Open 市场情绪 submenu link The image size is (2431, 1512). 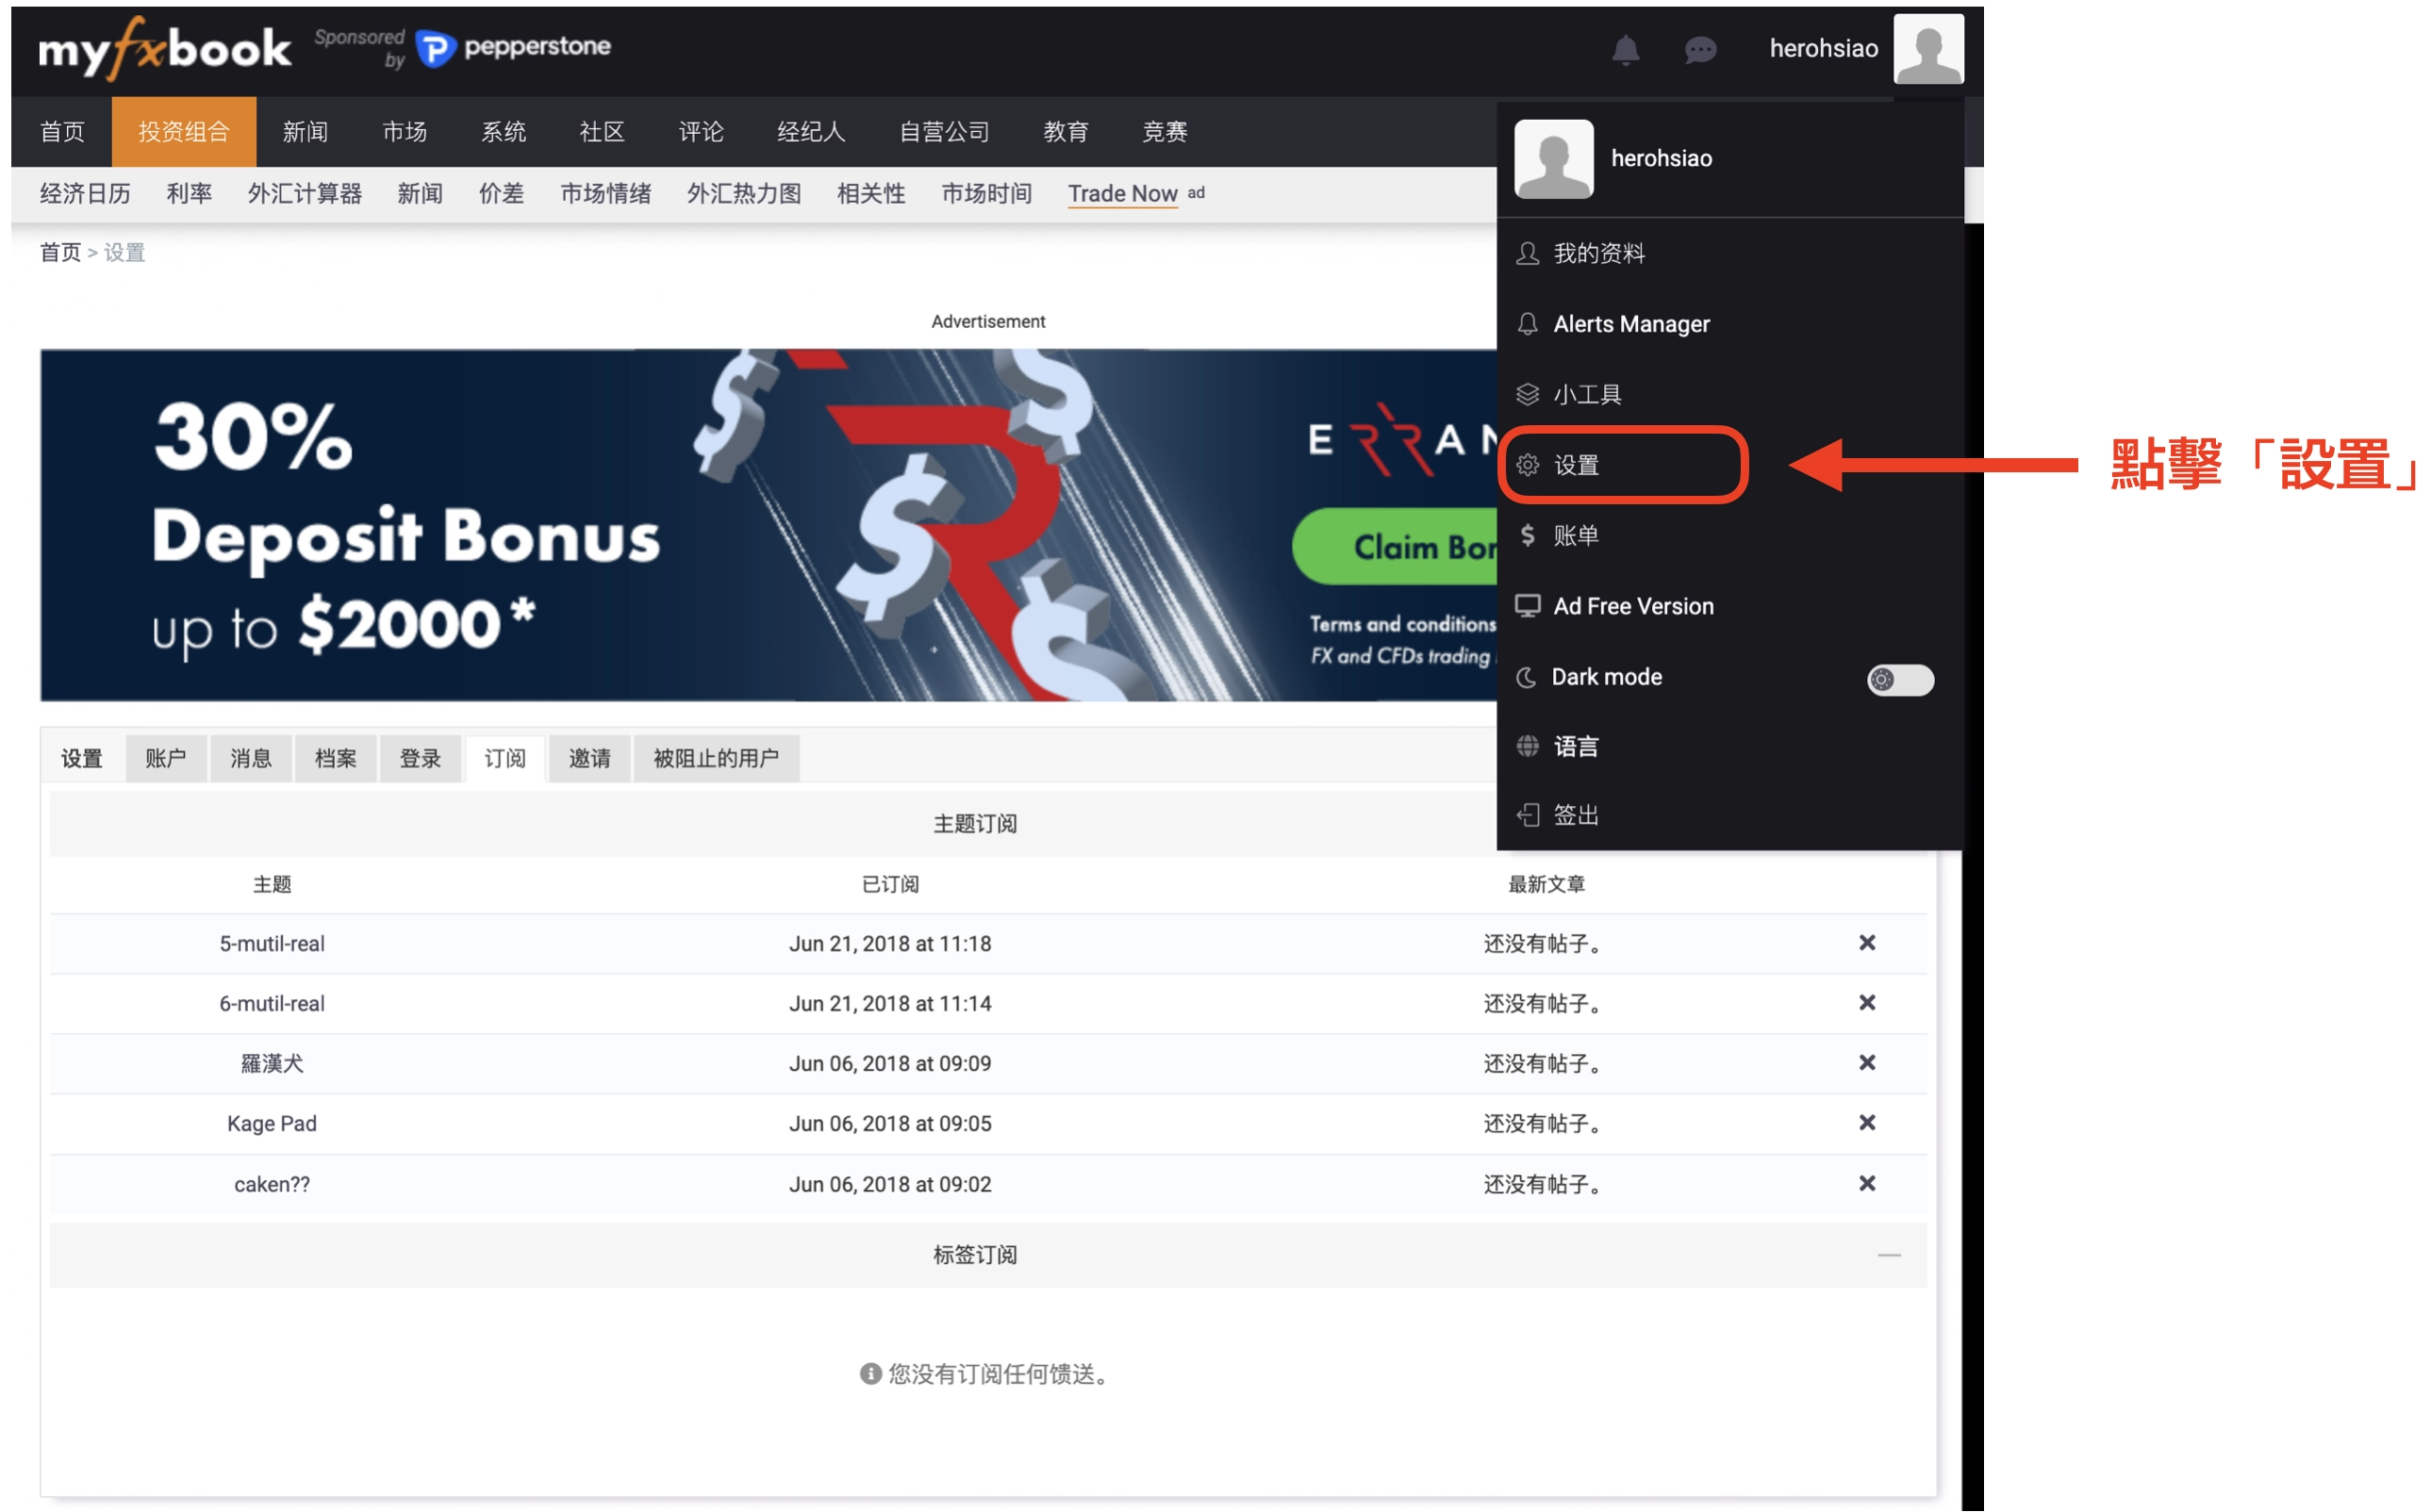click(606, 194)
